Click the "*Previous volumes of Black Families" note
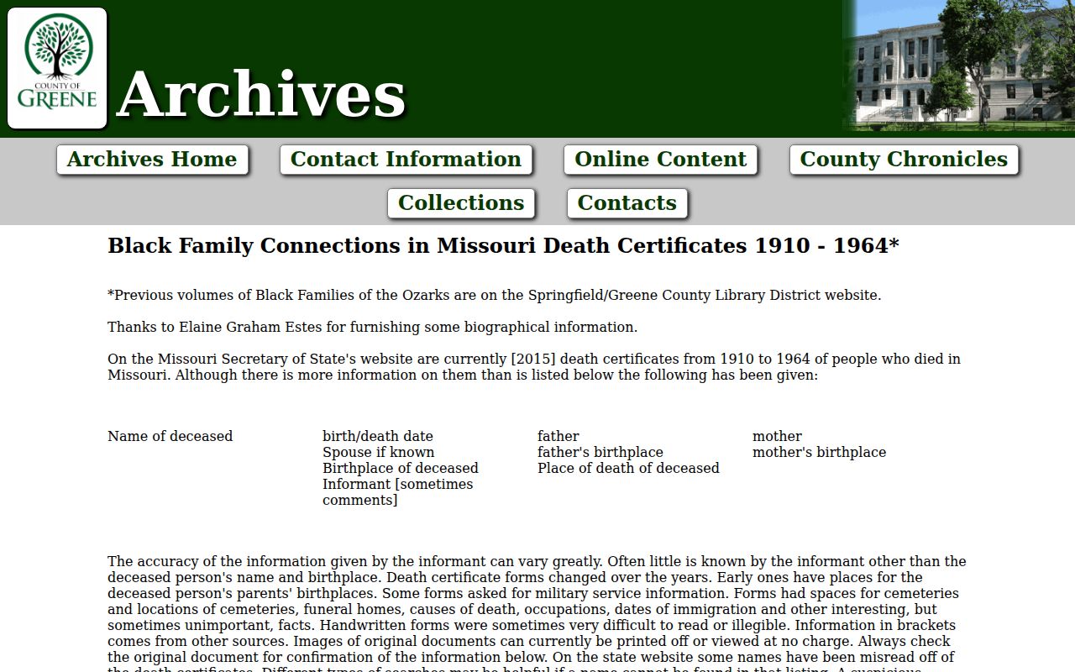This screenshot has height=672, width=1075. pos(495,295)
